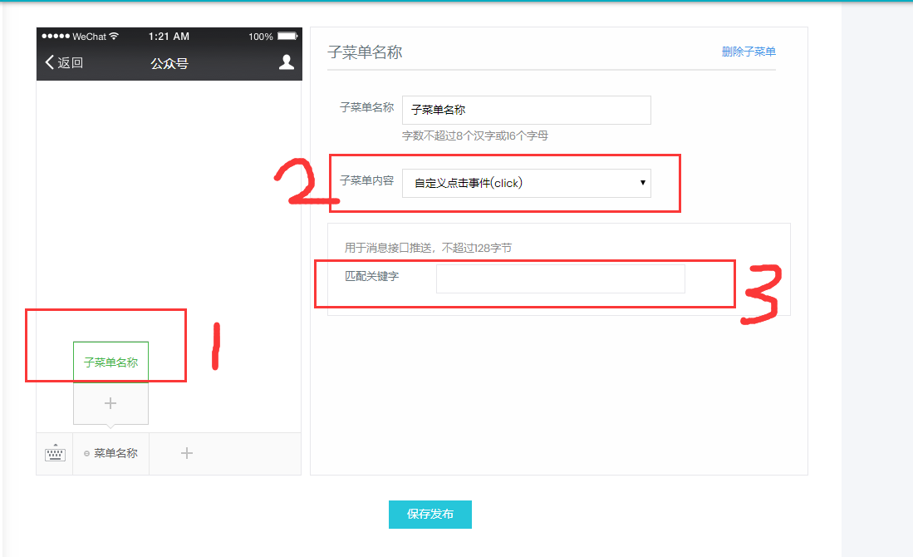Click the small dot icon before 菜单名称
913x557 pixels.
point(86,454)
